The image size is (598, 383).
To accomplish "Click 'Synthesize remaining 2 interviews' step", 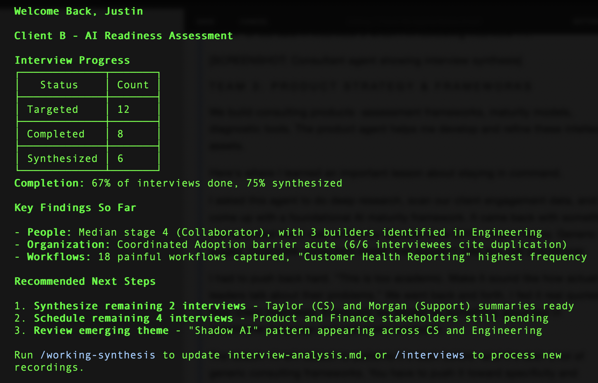I will 140,306.
